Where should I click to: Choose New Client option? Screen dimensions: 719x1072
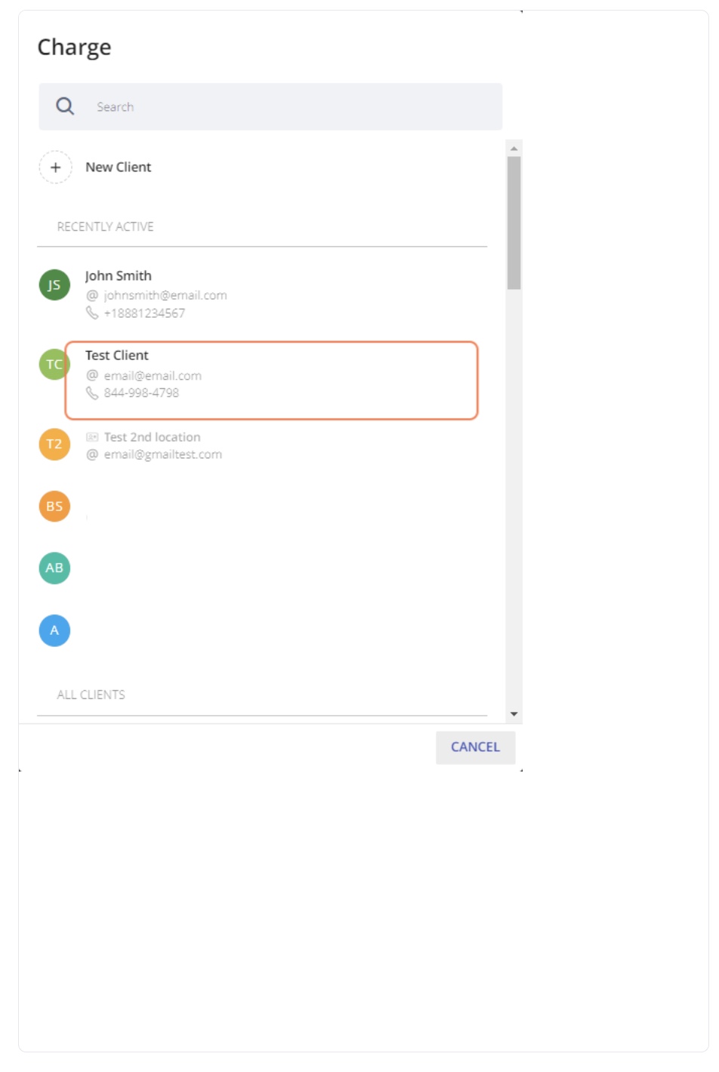click(118, 167)
